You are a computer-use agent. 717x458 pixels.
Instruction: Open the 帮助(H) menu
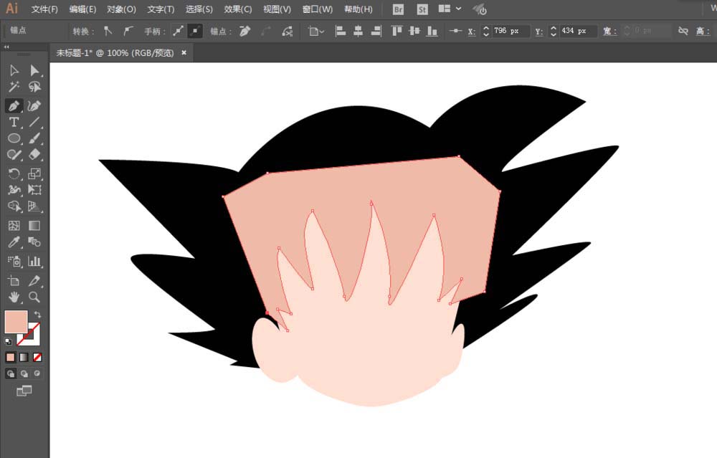[358, 9]
